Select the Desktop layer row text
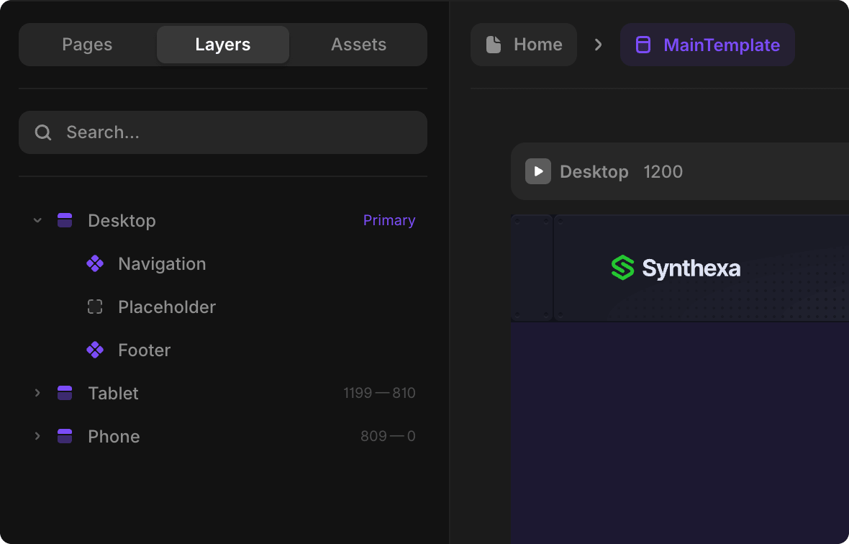Screen dimensions: 849x544 click(x=122, y=220)
